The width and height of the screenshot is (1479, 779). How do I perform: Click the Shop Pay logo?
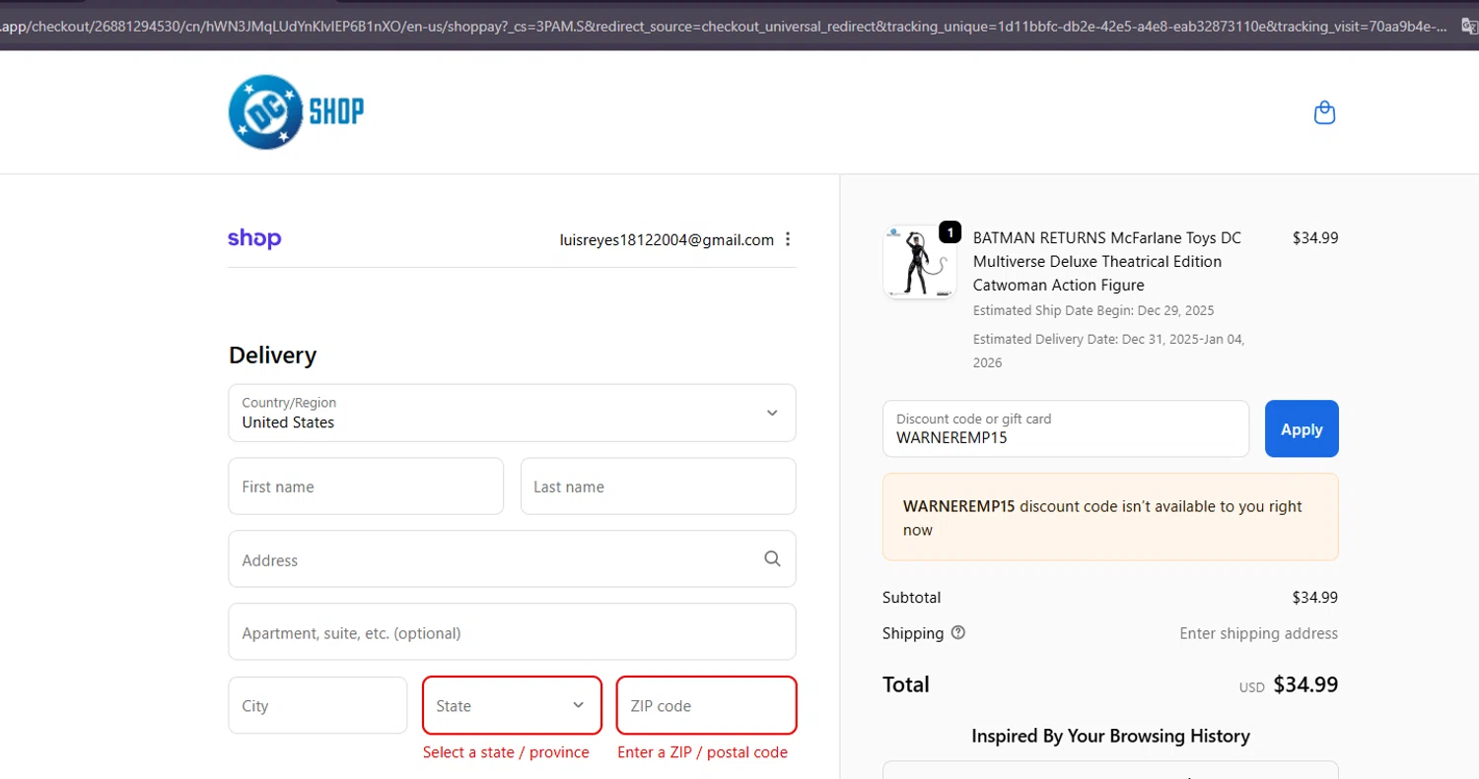point(254,238)
